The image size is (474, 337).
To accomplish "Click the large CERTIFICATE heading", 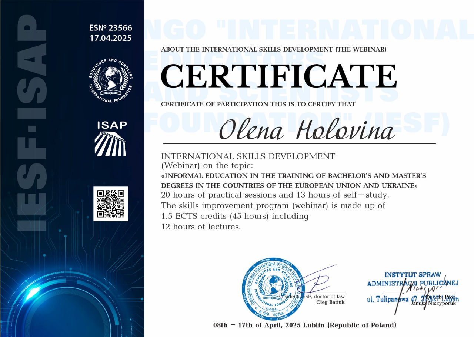I will 279,76.
